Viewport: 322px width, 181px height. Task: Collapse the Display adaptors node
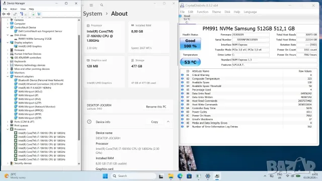coord(8,42)
